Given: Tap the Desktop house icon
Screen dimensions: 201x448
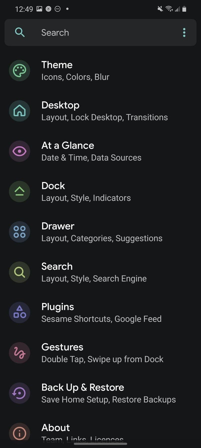Looking at the screenshot, I should click(x=20, y=111).
